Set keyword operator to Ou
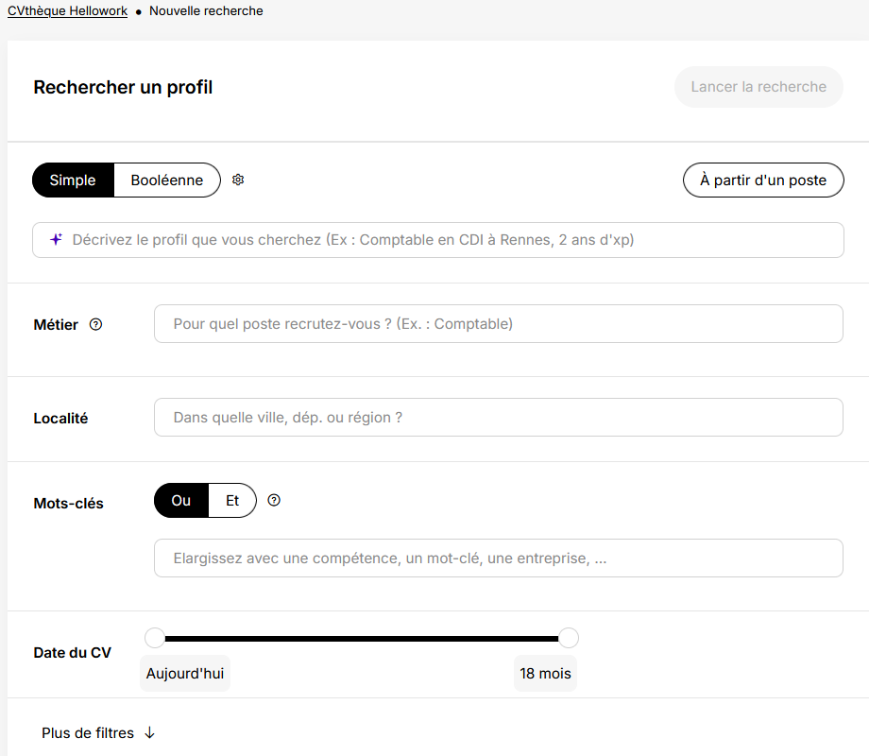 tap(181, 500)
